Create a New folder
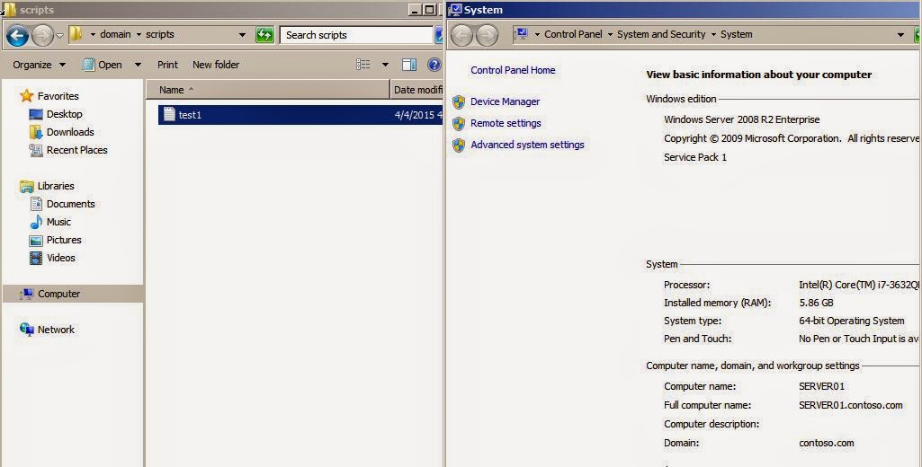 click(x=216, y=65)
